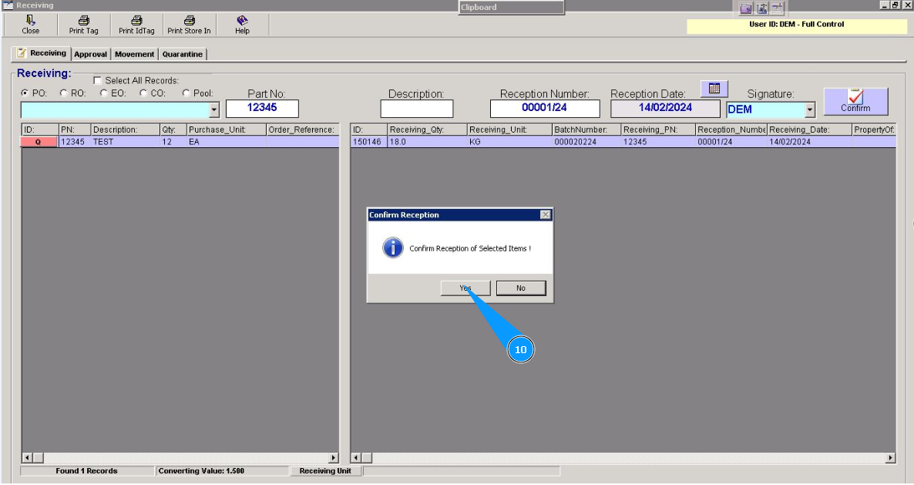
Task: Click the Converting Value: 1.500 status entry
Action: click(221, 471)
